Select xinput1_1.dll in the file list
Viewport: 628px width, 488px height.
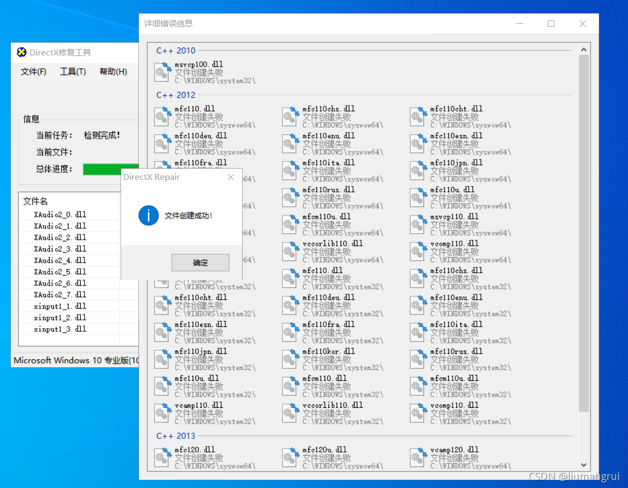(60, 306)
